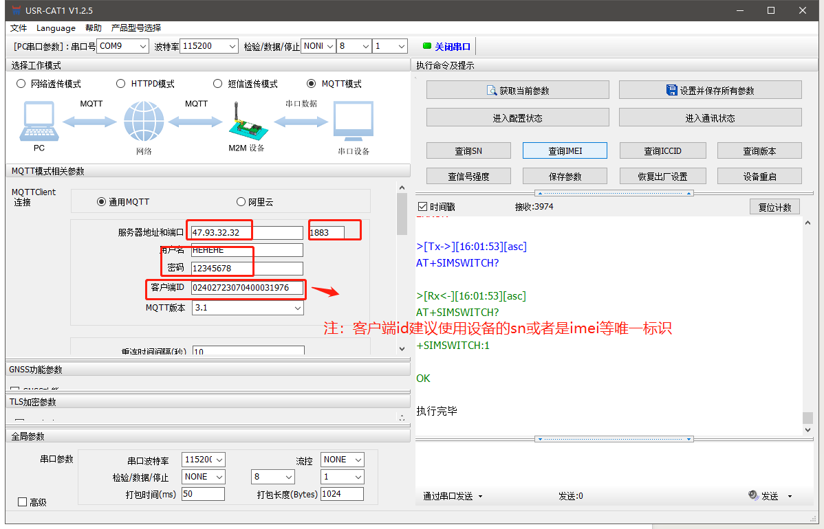The image size is (824, 529).
Task: Click 设置并保存所有参数 button
Action: click(710, 90)
